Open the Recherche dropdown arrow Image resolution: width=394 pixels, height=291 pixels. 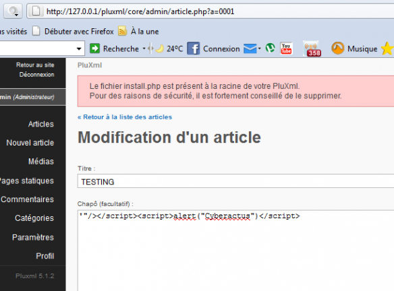click(144, 48)
